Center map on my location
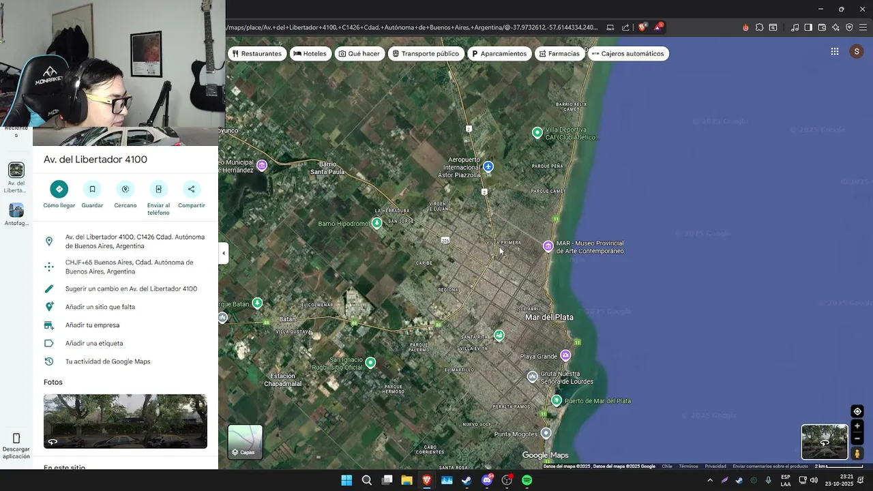Viewport: 873px width, 491px height. pos(857,411)
